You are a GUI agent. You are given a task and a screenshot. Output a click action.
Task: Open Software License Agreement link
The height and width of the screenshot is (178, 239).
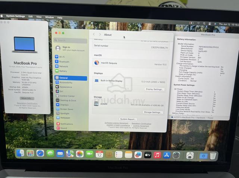[x=117, y=123]
